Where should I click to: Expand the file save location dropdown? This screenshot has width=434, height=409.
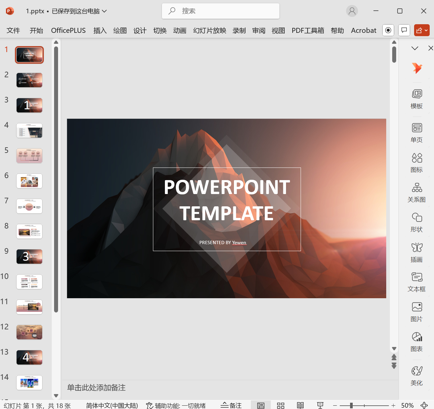point(105,11)
